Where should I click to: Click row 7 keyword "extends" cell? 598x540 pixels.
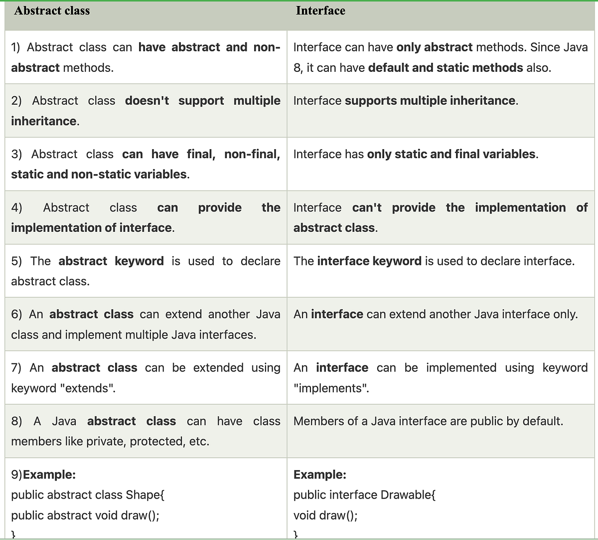coord(146,377)
